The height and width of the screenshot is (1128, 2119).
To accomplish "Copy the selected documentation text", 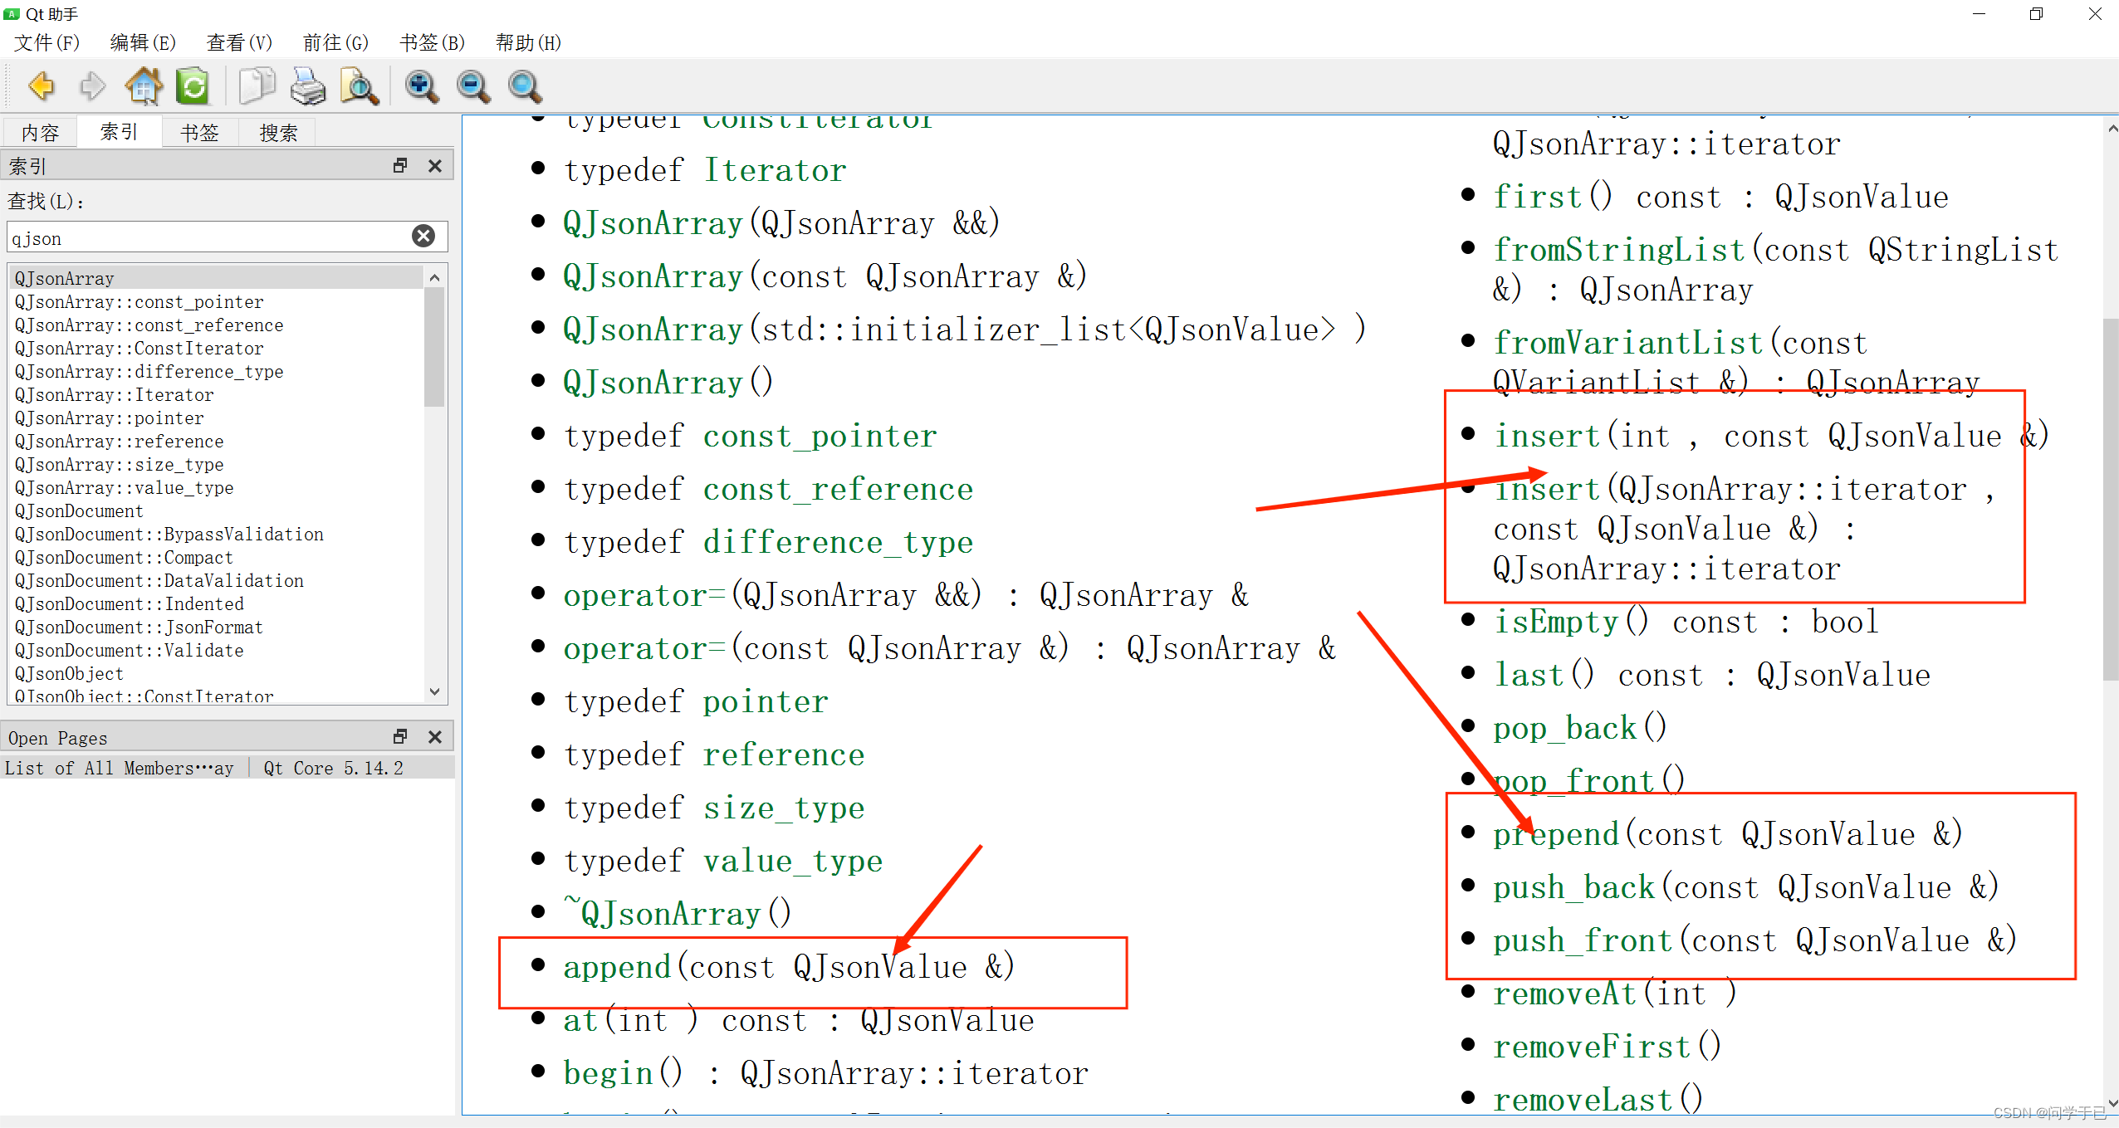I will coord(257,86).
